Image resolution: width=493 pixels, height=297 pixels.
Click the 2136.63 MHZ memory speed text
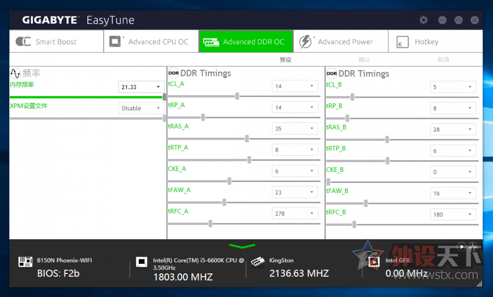coord(299,273)
